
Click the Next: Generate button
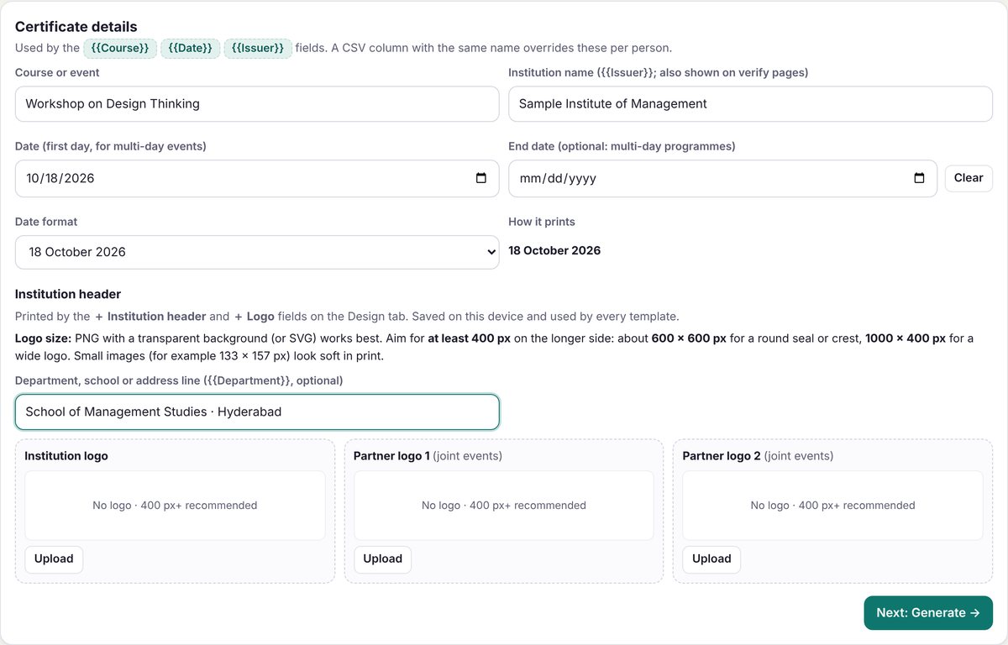pos(928,613)
